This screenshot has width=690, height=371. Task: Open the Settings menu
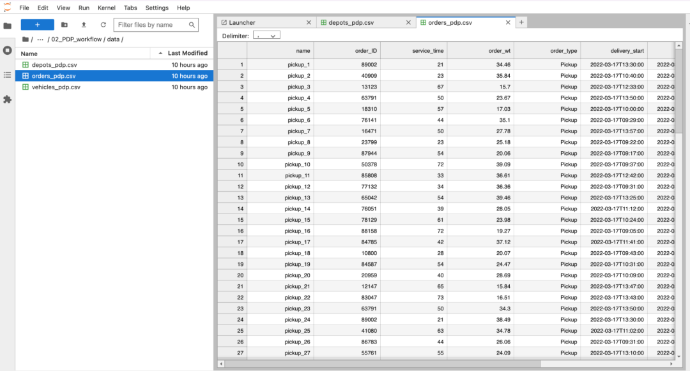[x=157, y=8]
